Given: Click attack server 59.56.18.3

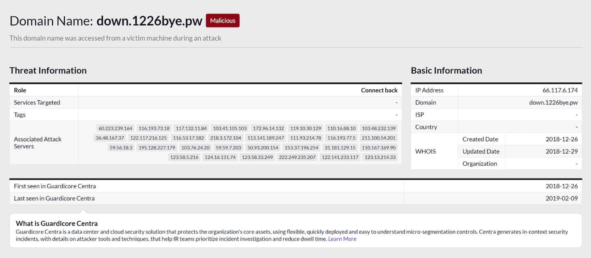Looking at the screenshot, I should pyautogui.click(x=121, y=147).
